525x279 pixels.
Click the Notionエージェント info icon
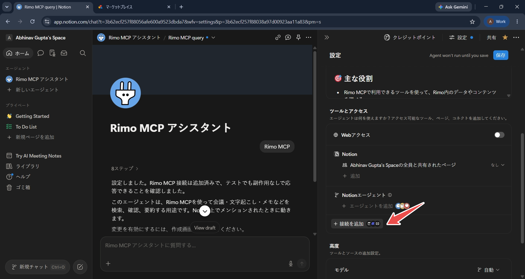(x=390, y=195)
